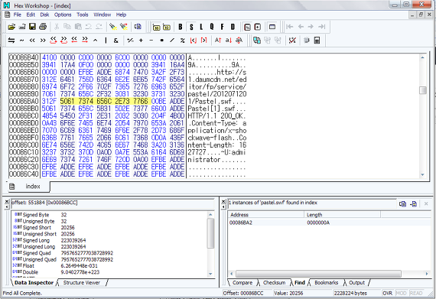
Task: Click the Replace flashlight icon
Action: (123, 27)
